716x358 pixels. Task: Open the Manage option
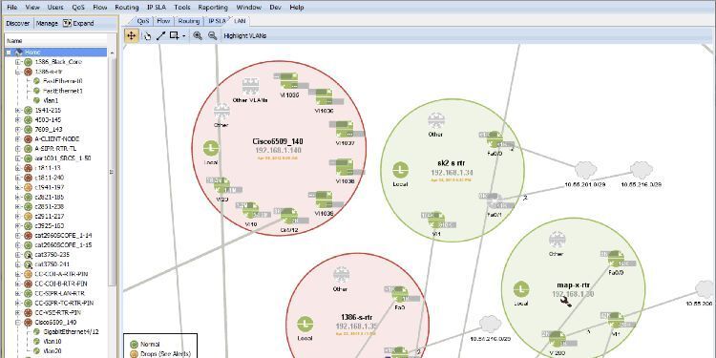[47, 23]
